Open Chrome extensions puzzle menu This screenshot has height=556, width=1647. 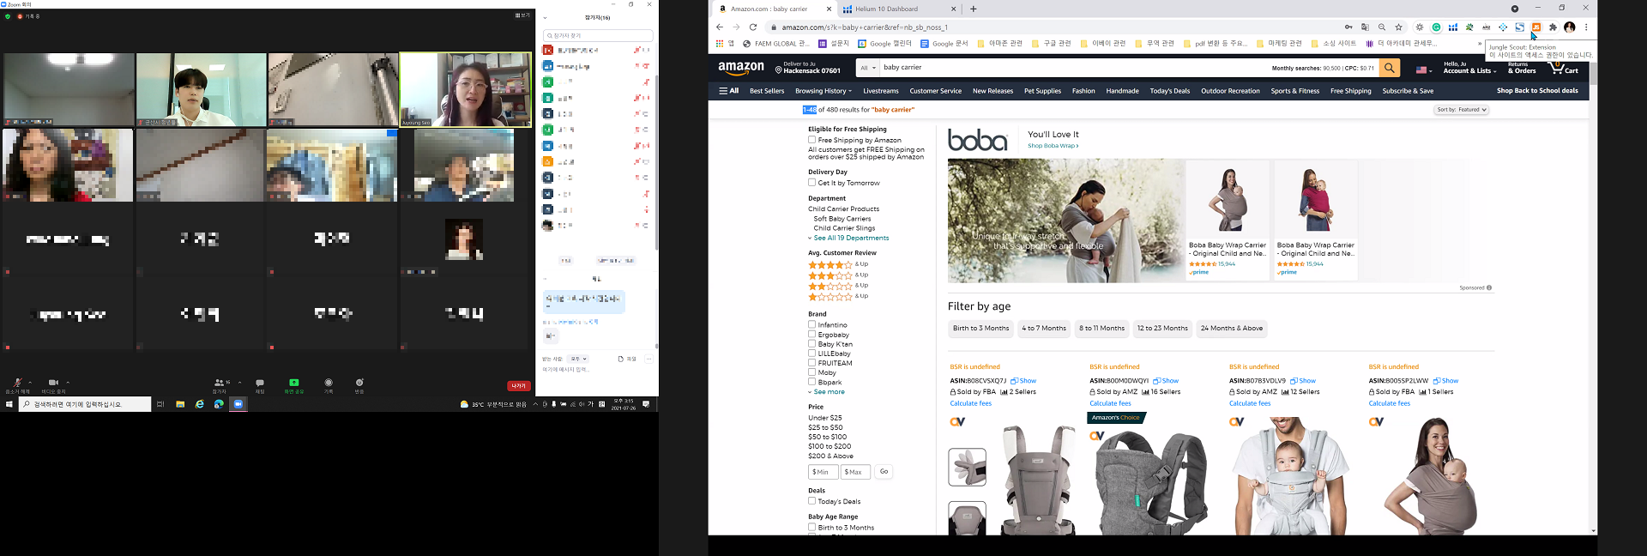point(1553,27)
